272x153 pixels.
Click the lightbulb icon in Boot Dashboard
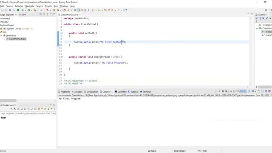[39, 109]
